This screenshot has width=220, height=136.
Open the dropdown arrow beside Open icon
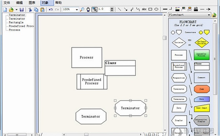click(16, 10)
